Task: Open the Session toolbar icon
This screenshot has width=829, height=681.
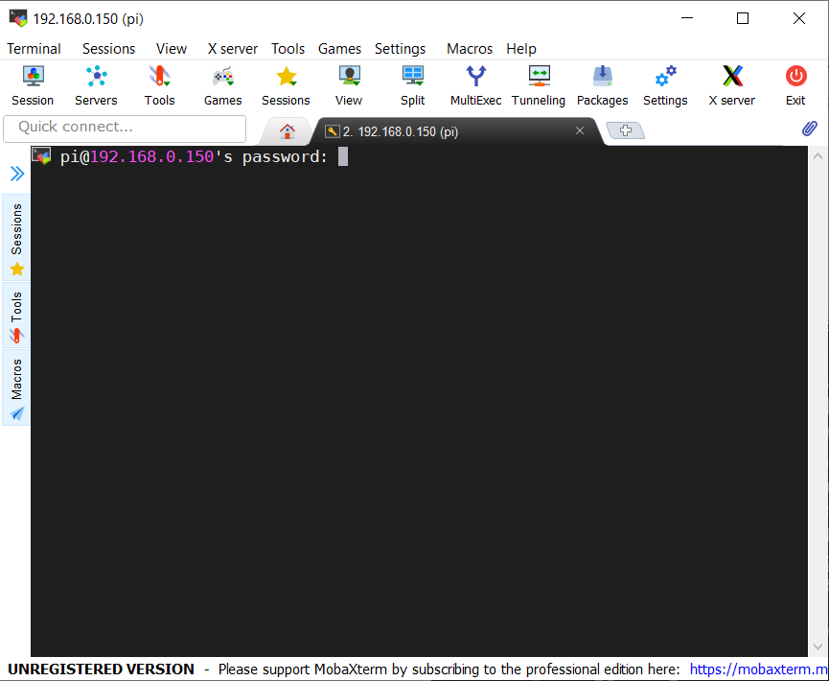Action: coord(33,85)
